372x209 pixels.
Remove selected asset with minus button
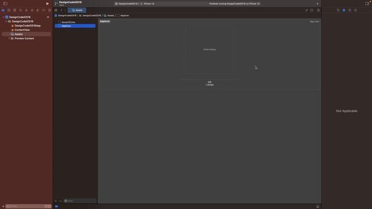tap(60, 201)
